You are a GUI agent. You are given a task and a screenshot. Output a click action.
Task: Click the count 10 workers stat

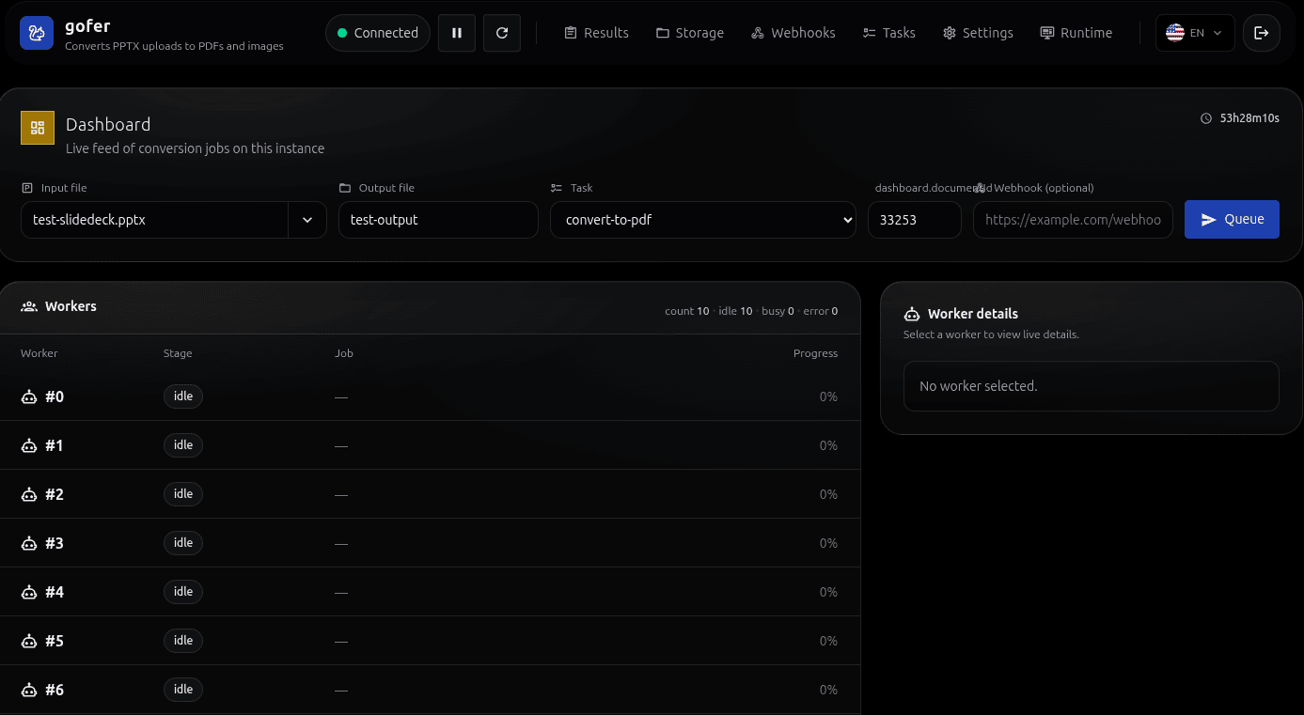(686, 311)
